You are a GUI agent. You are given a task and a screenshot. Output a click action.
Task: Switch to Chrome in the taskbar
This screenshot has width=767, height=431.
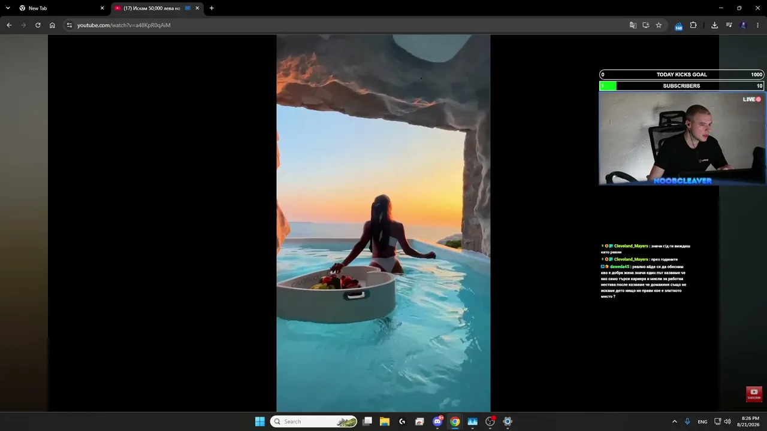[455, 421]
